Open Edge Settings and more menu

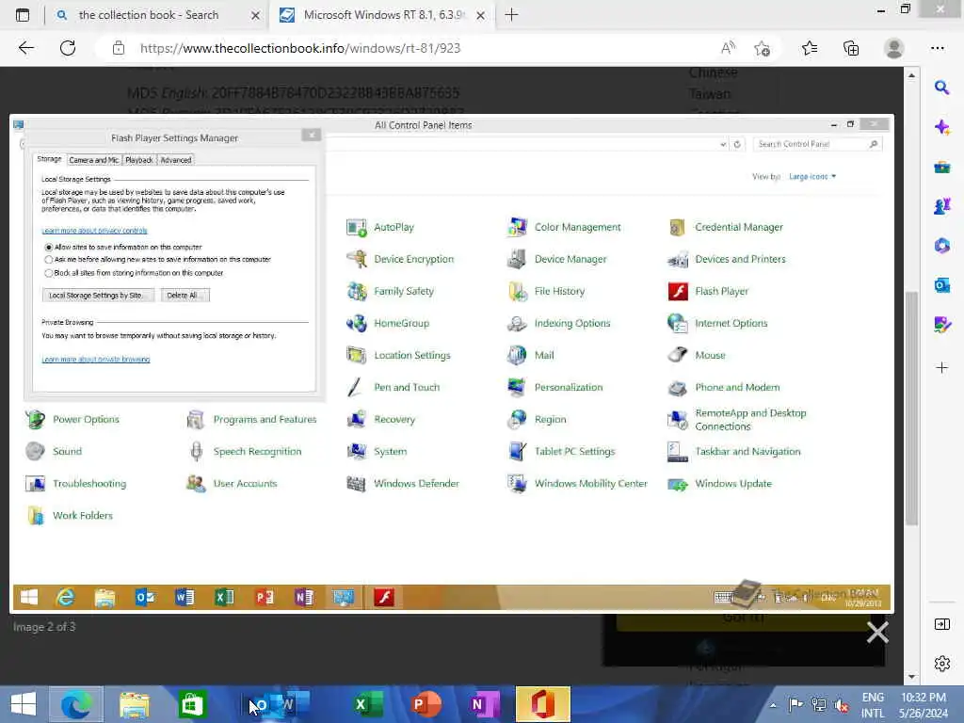[x=937, y=48]
